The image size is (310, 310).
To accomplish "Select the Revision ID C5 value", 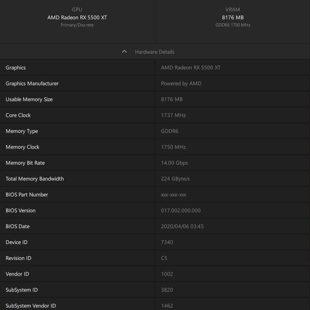I will coord(164,258).
